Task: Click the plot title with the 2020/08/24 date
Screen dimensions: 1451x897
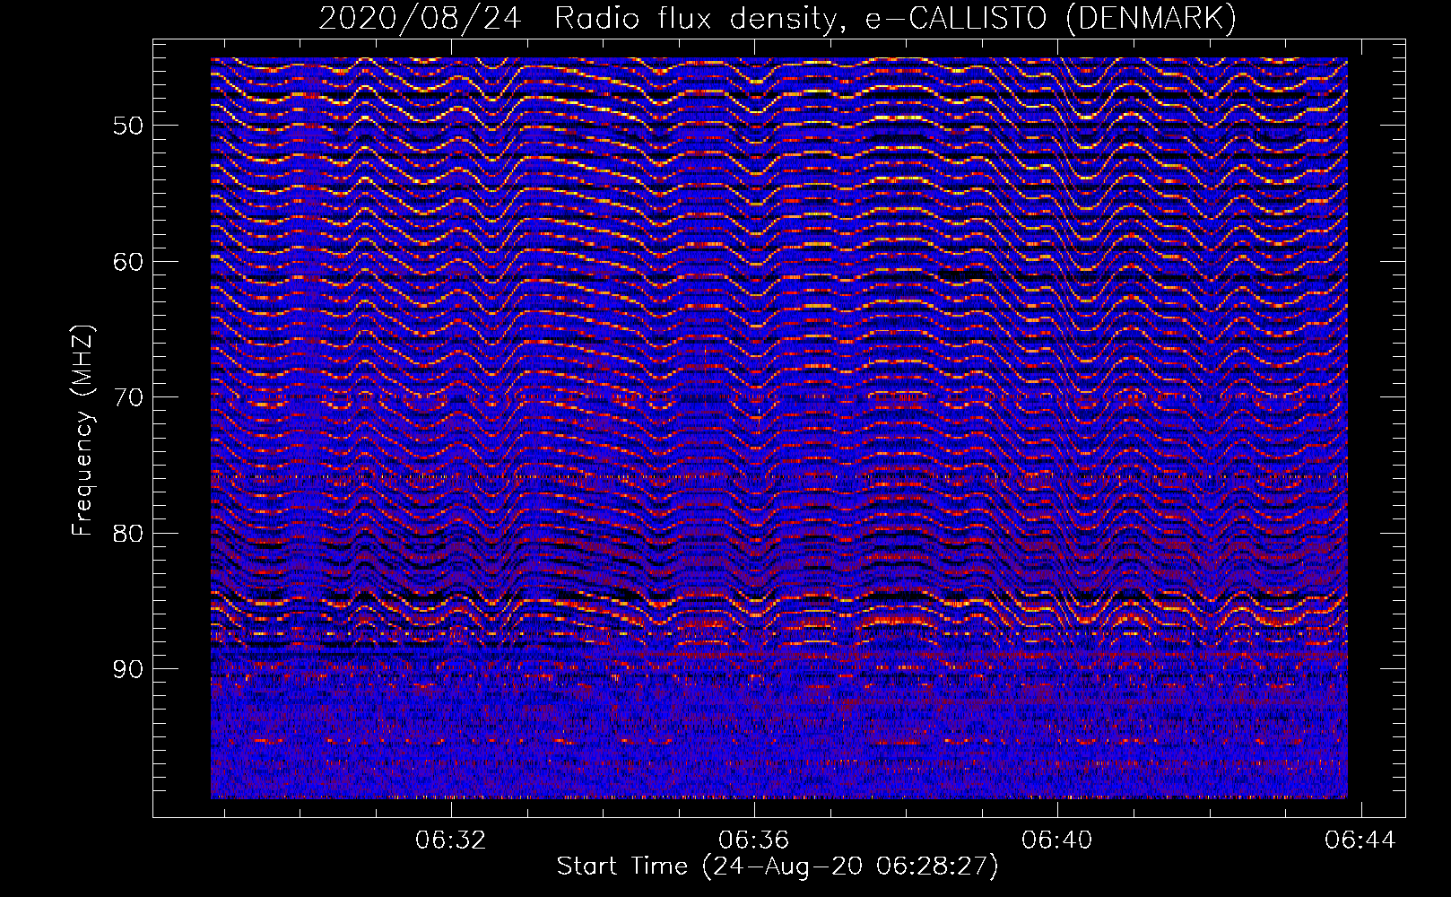Action: point(778,19)
